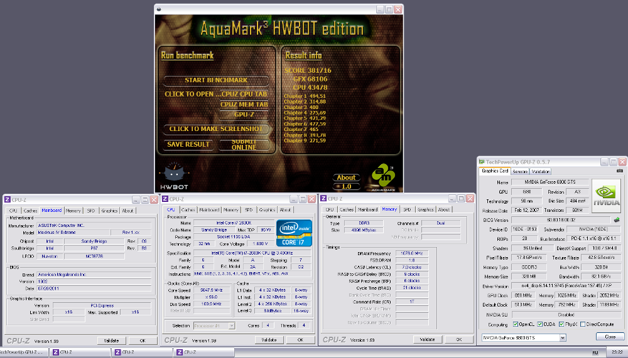
Task: Minimize the AquaMark window
Action: point(380,9)
